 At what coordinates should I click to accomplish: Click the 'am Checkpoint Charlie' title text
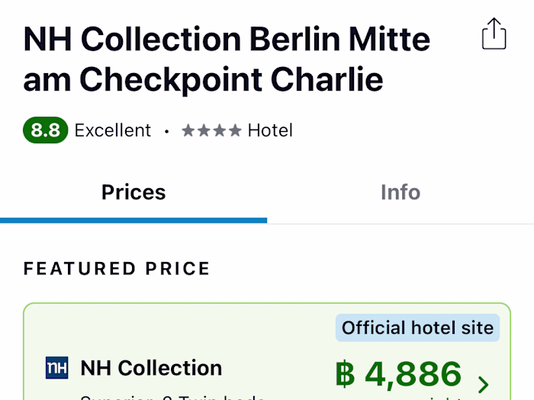click(x=203, y=78)
